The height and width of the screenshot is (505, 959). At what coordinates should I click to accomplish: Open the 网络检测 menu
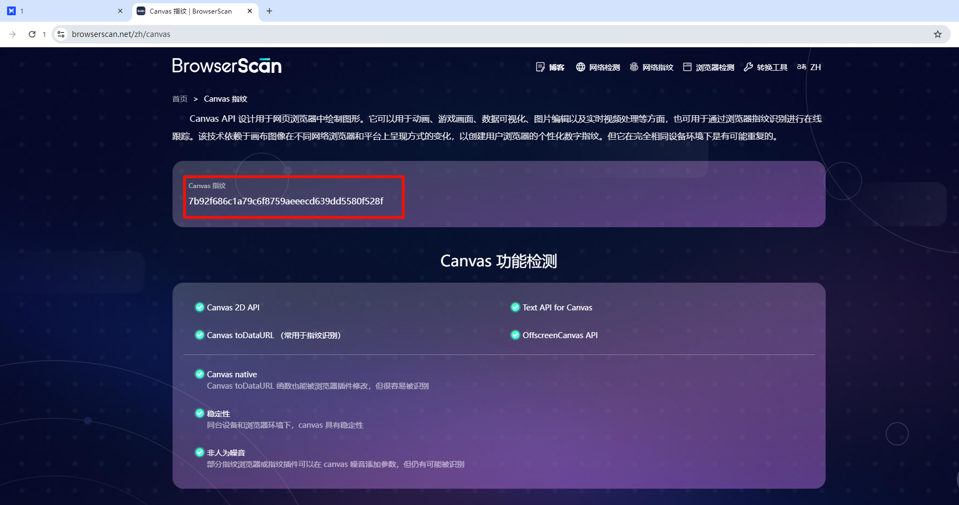tap(598, 67)
